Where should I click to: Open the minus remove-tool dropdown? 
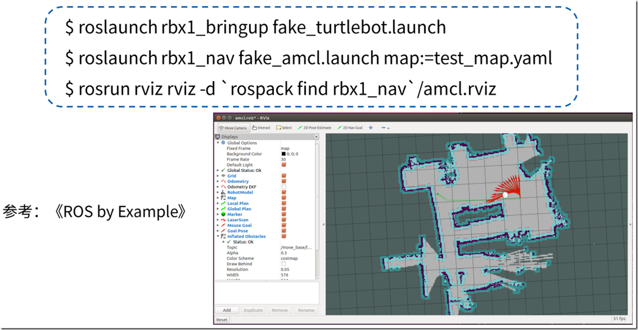(385, 128)
